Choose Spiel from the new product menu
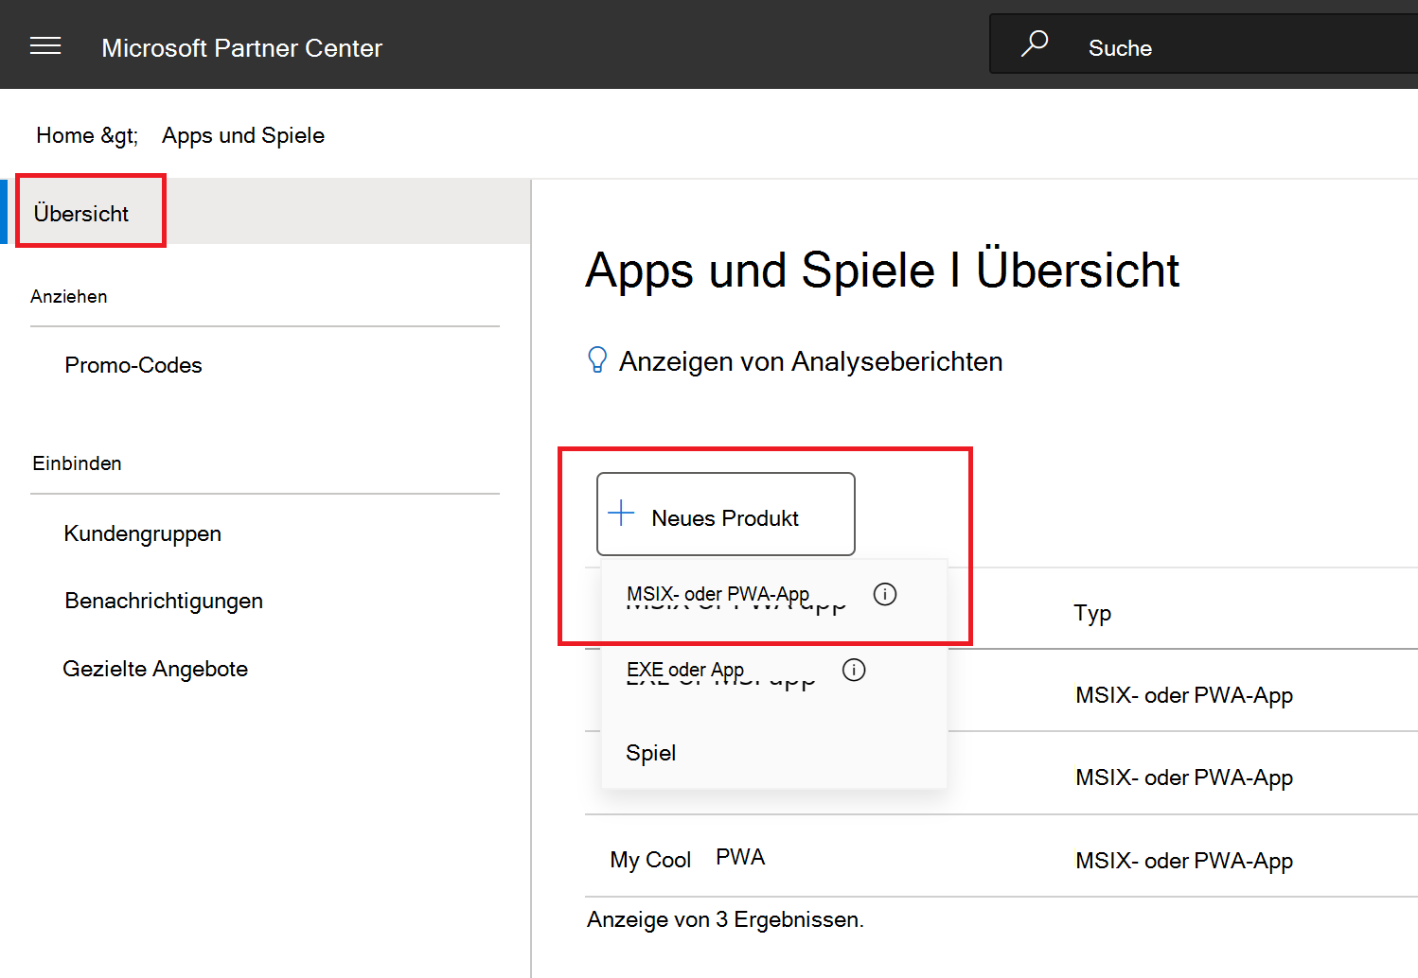This screenshot has height=978, width=1418. coord(650,752)
